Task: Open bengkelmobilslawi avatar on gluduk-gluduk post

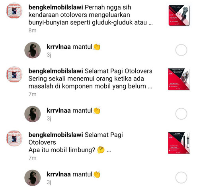Action: coord(14,11)
